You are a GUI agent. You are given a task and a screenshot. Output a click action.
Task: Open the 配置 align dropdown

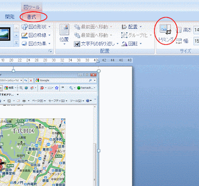pos(132,27)
